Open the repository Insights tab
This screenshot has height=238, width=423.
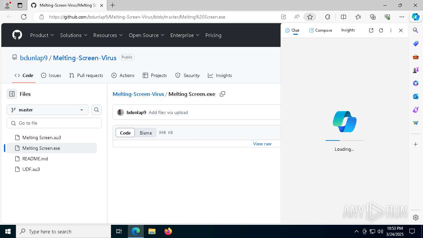click(x=220, y=75)
